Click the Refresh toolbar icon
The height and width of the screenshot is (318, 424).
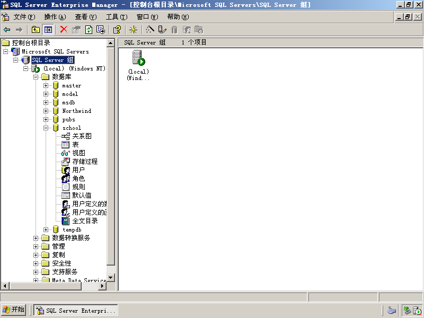[89, 30]
